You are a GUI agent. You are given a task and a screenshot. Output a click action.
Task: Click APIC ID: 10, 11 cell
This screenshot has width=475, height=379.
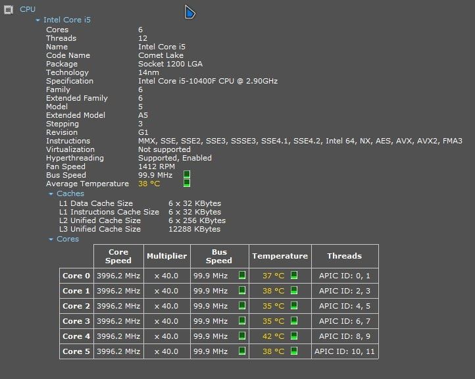click(x=345, y=351)
